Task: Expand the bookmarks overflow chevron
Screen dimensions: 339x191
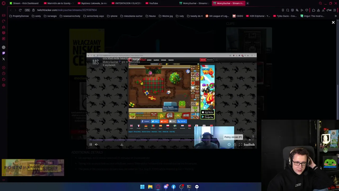Action: pos(336,16)
